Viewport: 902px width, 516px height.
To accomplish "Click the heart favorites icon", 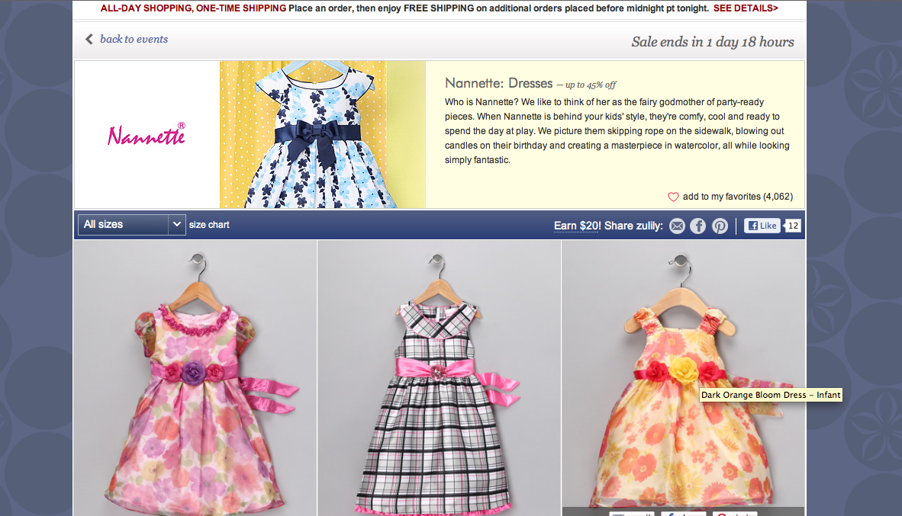I will [673, 197].
